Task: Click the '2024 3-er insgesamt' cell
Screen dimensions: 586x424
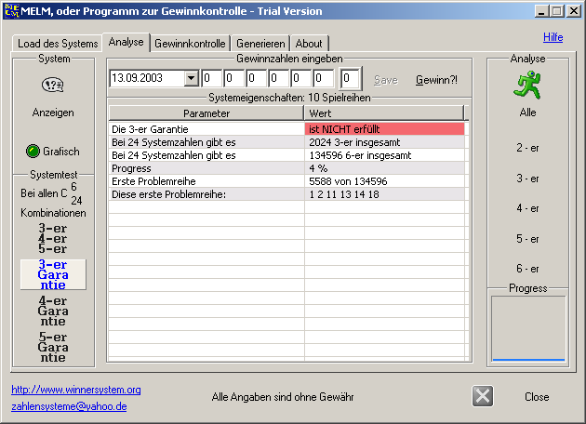Action: (384, 142)
